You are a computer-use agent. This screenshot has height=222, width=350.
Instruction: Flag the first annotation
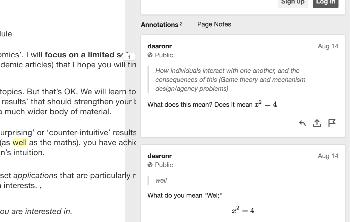click(332, 123)
